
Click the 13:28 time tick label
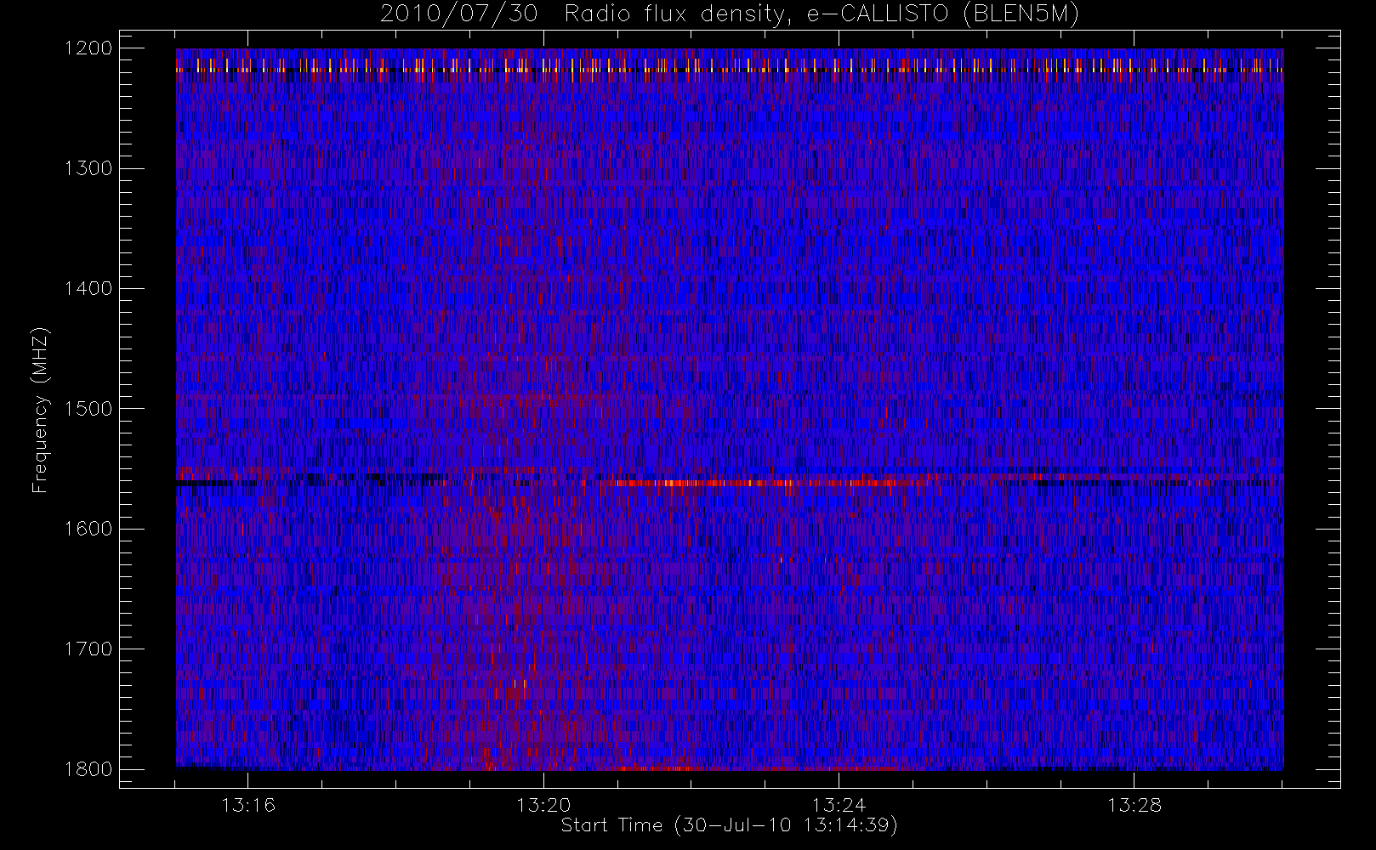[1134, 805]
